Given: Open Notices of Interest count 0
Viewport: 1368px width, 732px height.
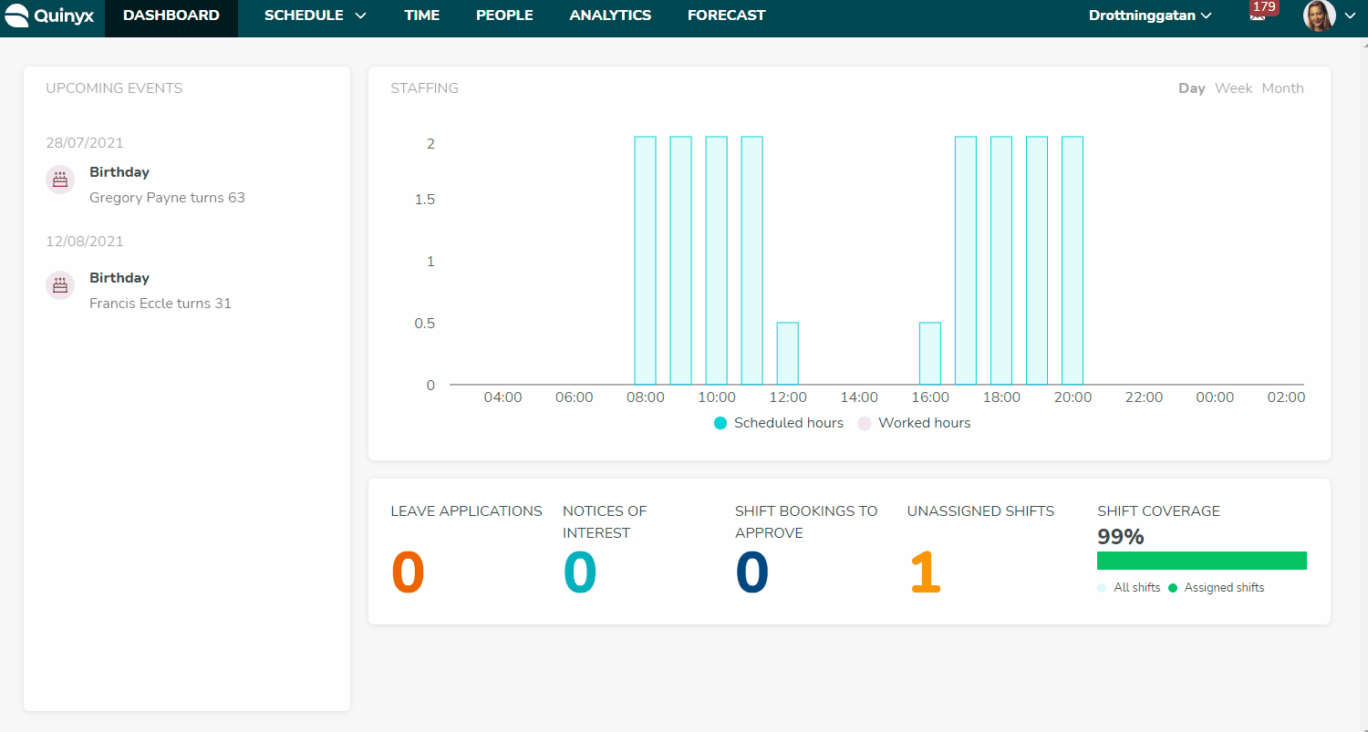Looking at the screenshot, I should click(580, 572).
